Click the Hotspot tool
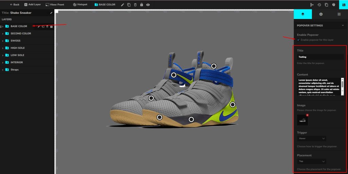 click(80, 5)
